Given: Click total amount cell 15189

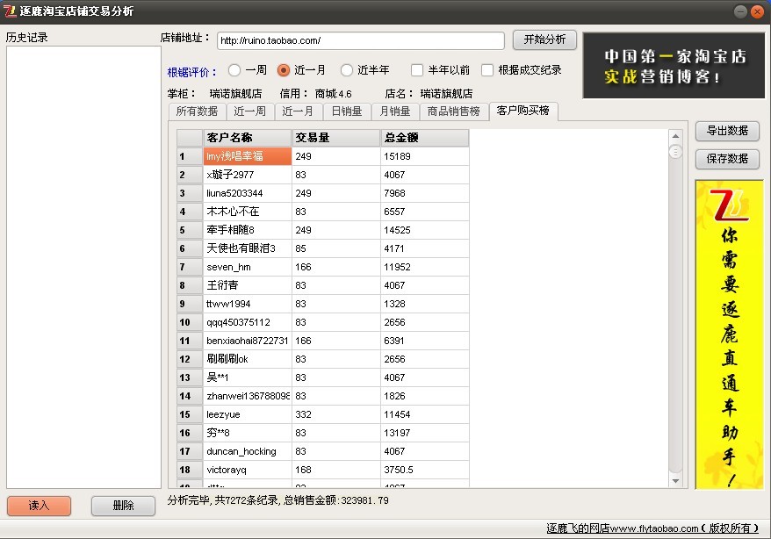Looking at the screenshot, I should pos(425,156).
